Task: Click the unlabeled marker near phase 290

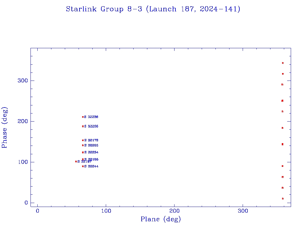Action: point(282,84)
